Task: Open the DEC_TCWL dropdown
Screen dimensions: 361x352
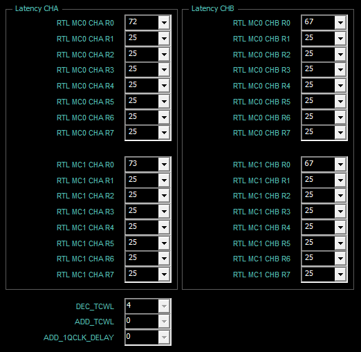Action: click(164, 306)
